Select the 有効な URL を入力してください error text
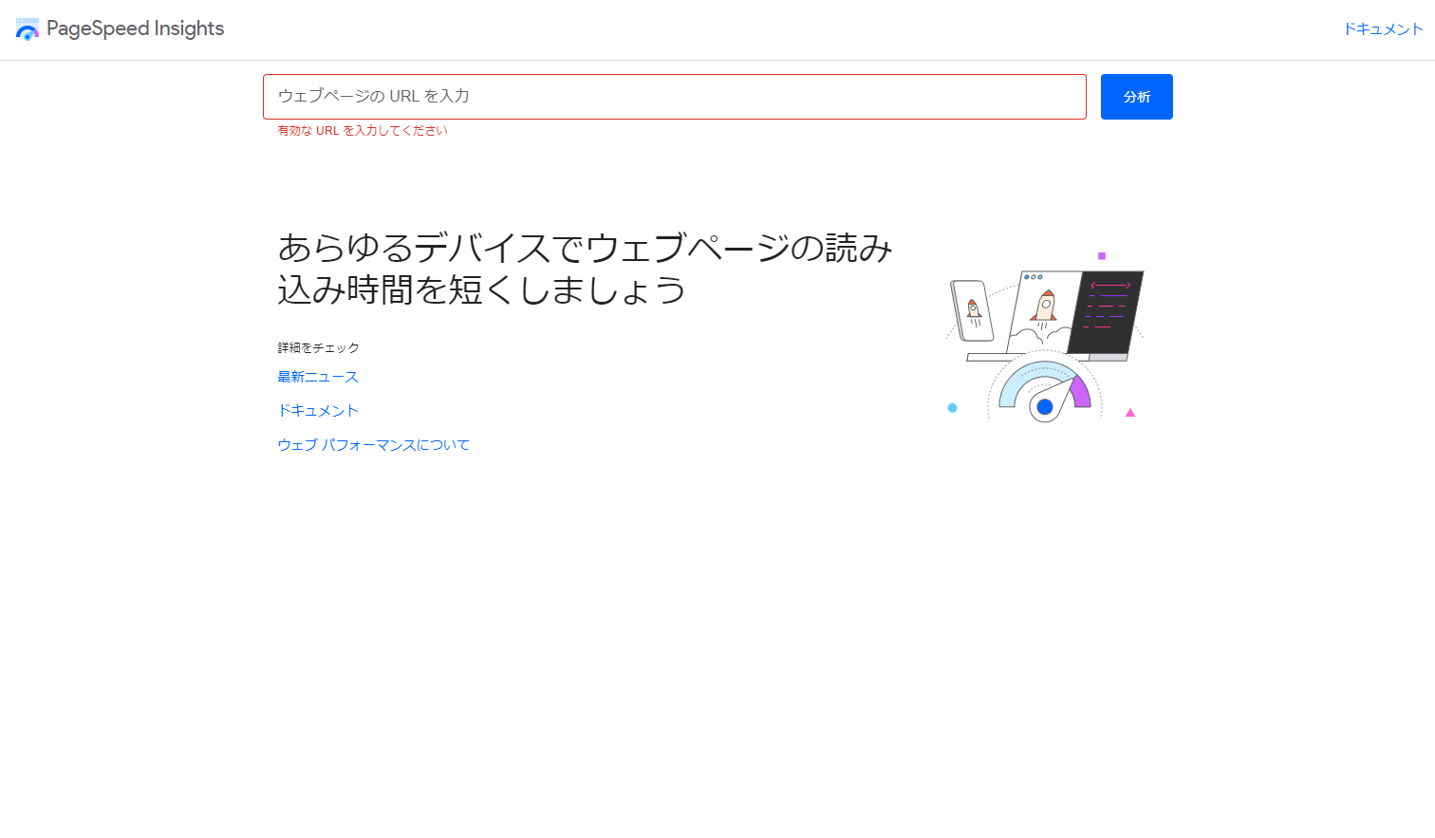Image resolution: width=1435 pixels, height=838 pixels. [x=363, y=131]
